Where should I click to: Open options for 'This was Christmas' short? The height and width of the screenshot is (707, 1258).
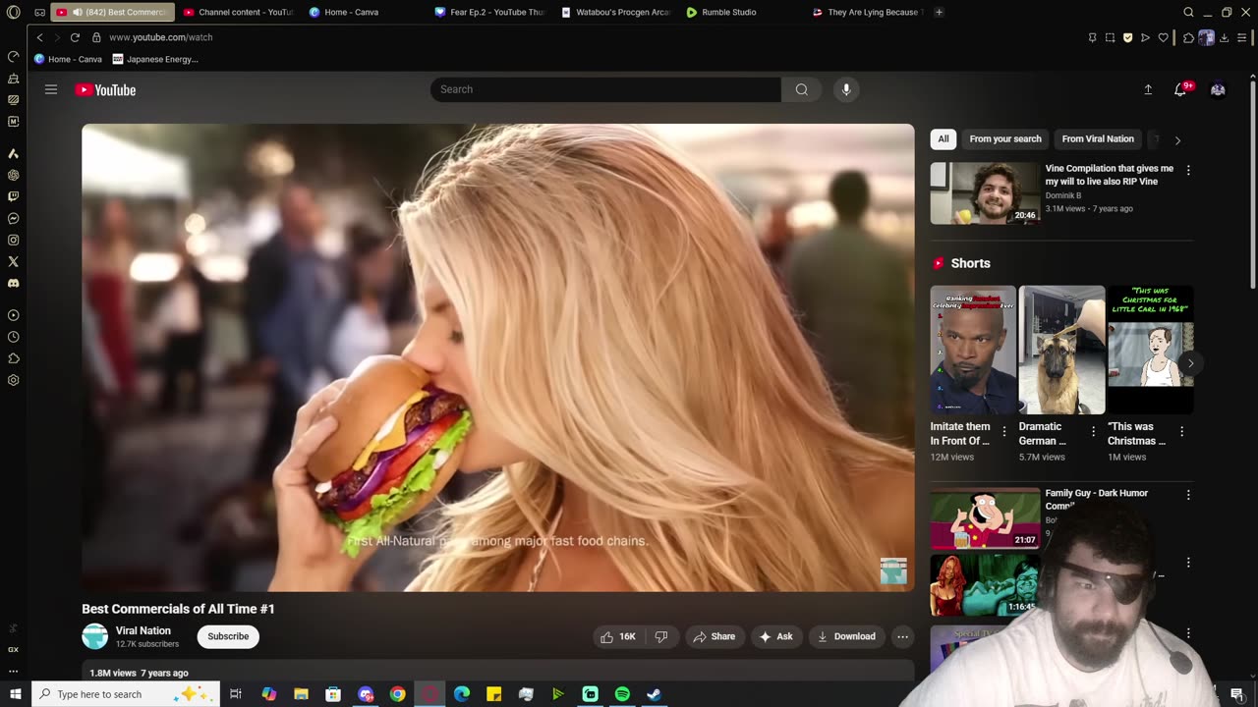[1181, 431]
